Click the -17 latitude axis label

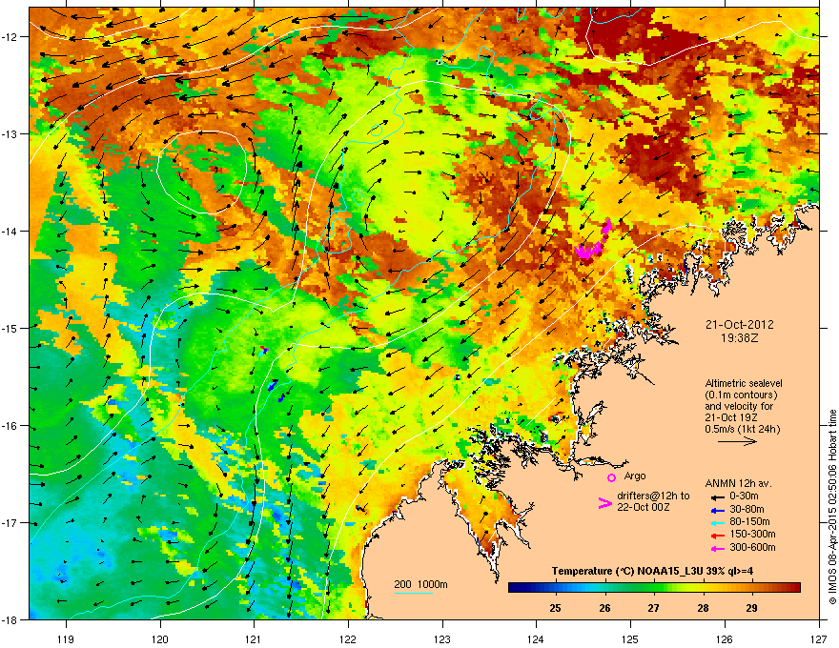pyautogui.click(x=10, y=522)
